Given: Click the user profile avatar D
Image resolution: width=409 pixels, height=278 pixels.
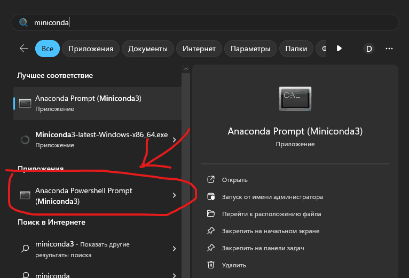Looking at the screenshot, I should pyautogui.click(x=368, y=49).
